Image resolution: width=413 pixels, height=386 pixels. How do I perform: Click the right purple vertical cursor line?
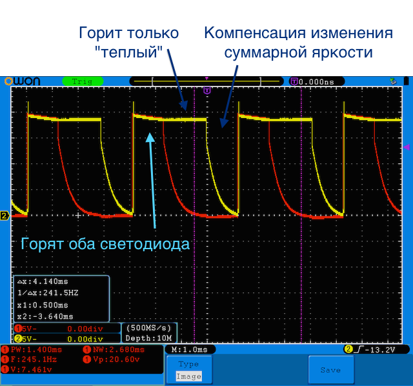pyautogui.click(x=301, y=215)
